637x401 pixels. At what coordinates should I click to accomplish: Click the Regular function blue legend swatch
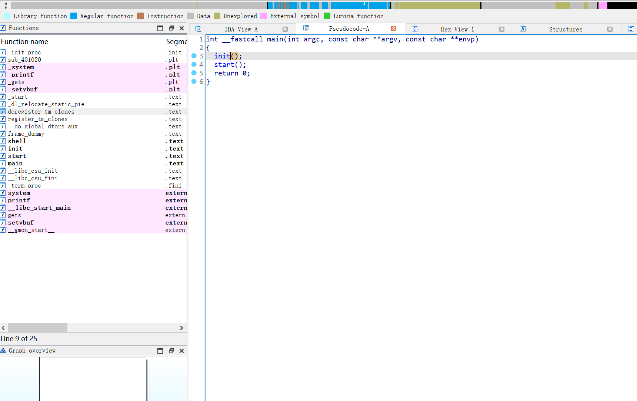click(74, 16)
